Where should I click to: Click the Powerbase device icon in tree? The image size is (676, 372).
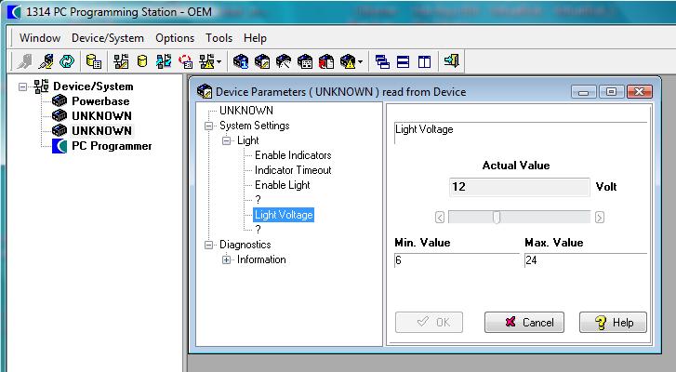60,101
